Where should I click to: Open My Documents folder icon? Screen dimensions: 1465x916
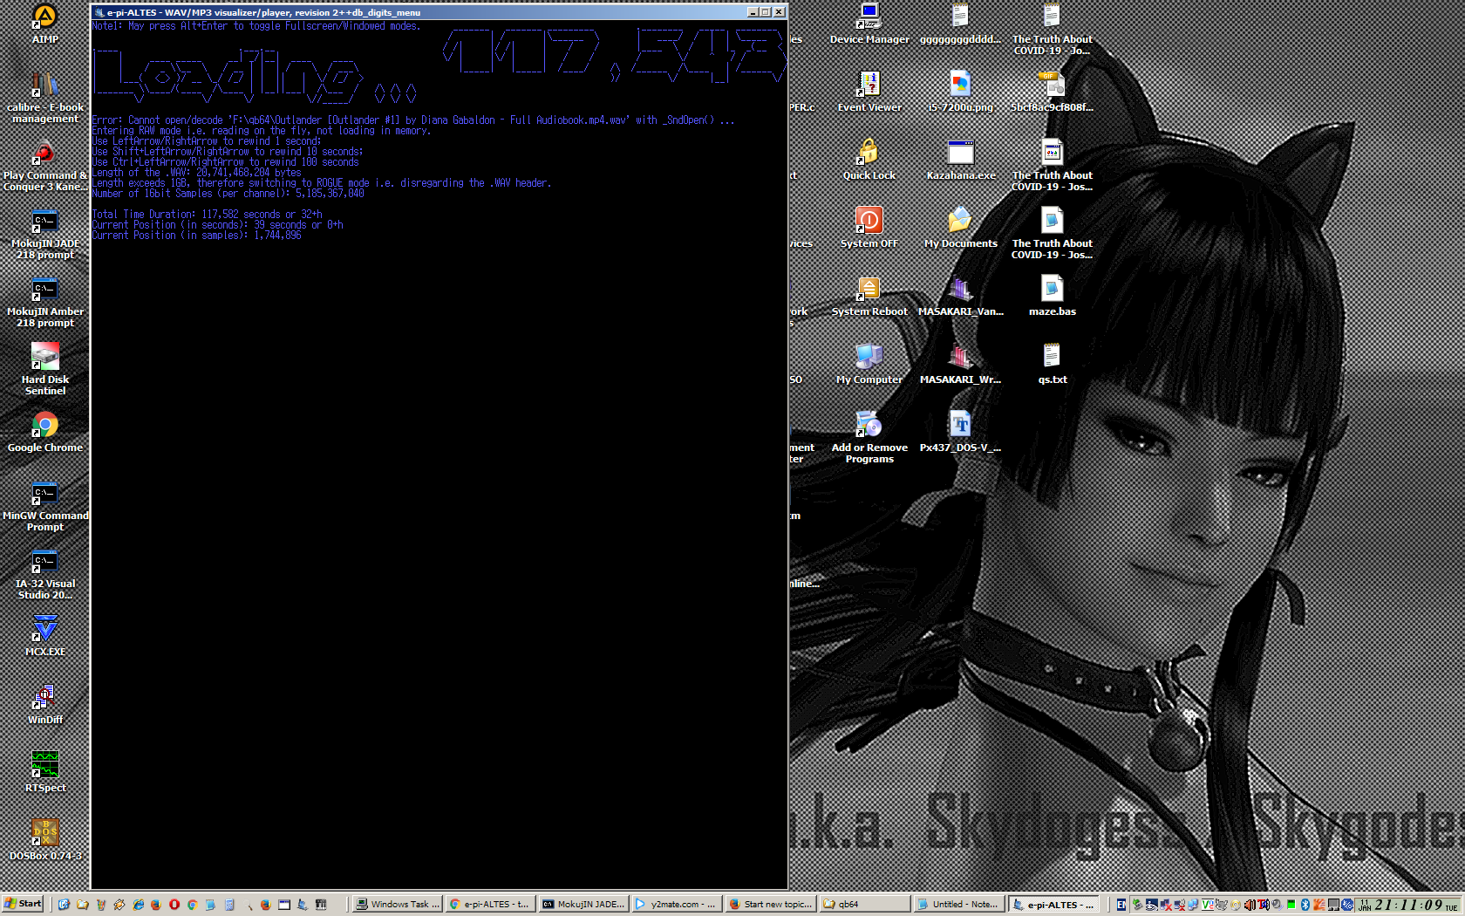(x=960, y=227)
